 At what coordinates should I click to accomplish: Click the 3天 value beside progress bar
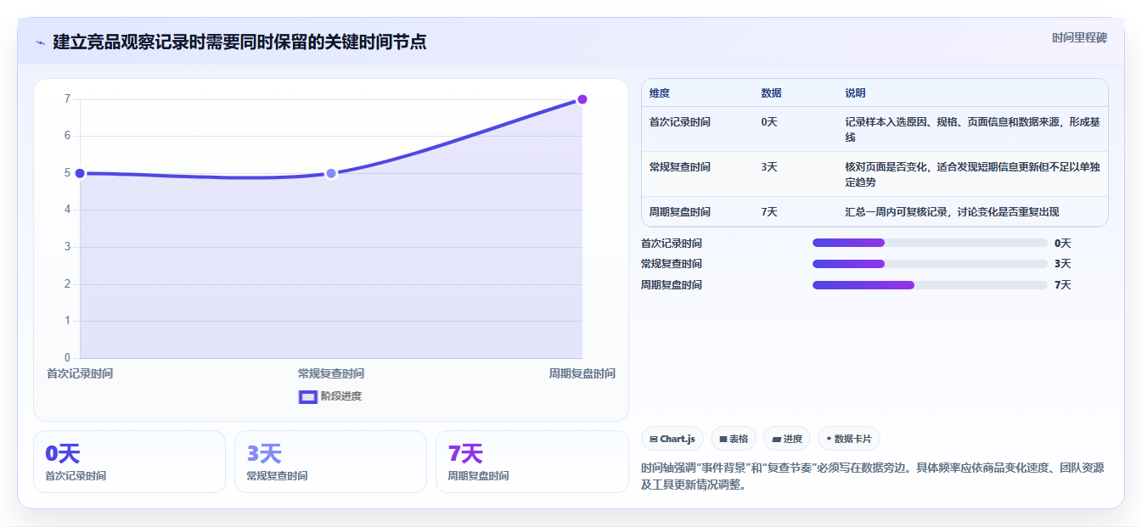1063,264
